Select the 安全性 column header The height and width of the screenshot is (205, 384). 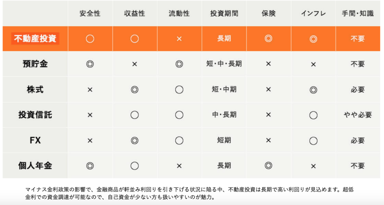[x=90, y=14]
